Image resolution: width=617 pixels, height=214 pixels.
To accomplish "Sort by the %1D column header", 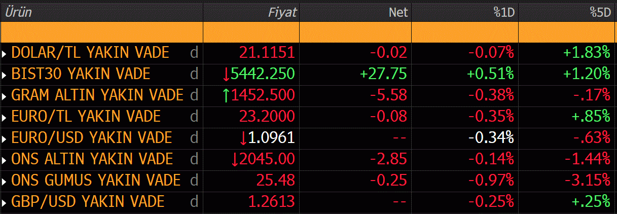I will 504,13.
